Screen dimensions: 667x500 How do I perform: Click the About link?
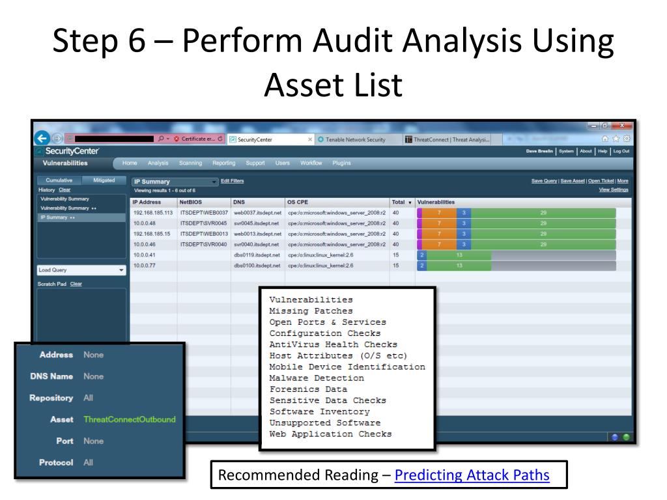tap(586, 151)
